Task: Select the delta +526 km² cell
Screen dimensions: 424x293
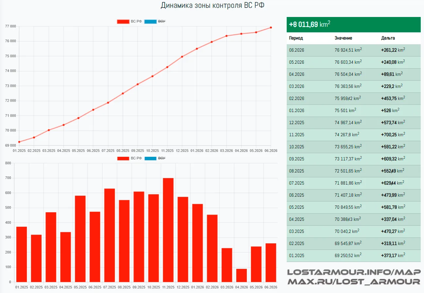Action: tap(390, 110)
